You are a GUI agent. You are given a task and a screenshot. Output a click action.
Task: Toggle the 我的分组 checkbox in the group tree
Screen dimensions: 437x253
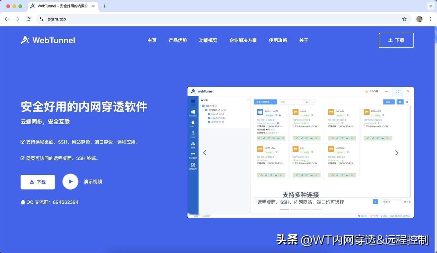click(203, 106)
